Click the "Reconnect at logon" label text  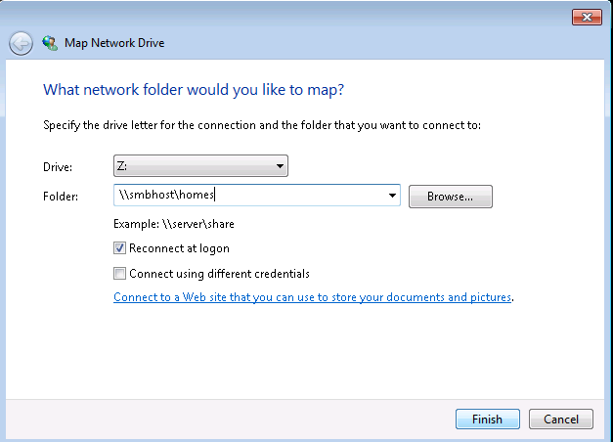point(181,248)
